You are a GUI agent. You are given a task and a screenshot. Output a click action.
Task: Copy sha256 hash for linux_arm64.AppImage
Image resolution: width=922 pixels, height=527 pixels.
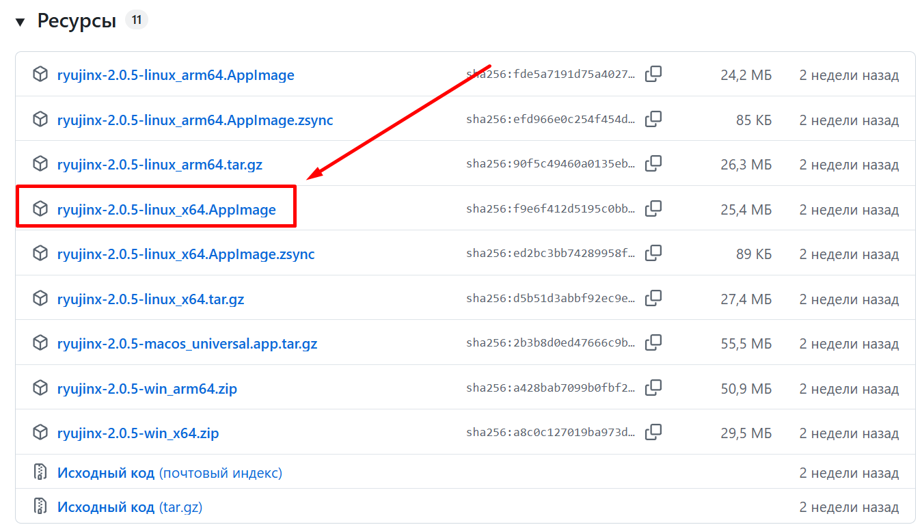[653, 74]
